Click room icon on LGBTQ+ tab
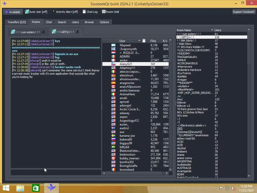This screenshot has height=193, width=257. tap(54, 31)
